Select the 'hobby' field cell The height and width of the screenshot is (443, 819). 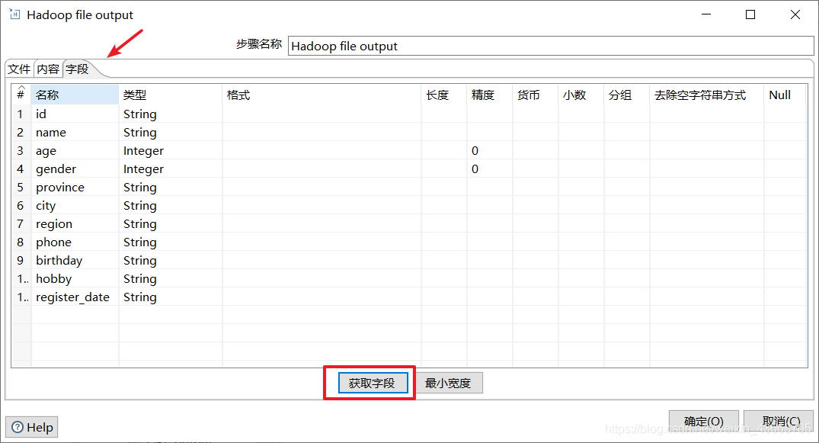[75, 279]
